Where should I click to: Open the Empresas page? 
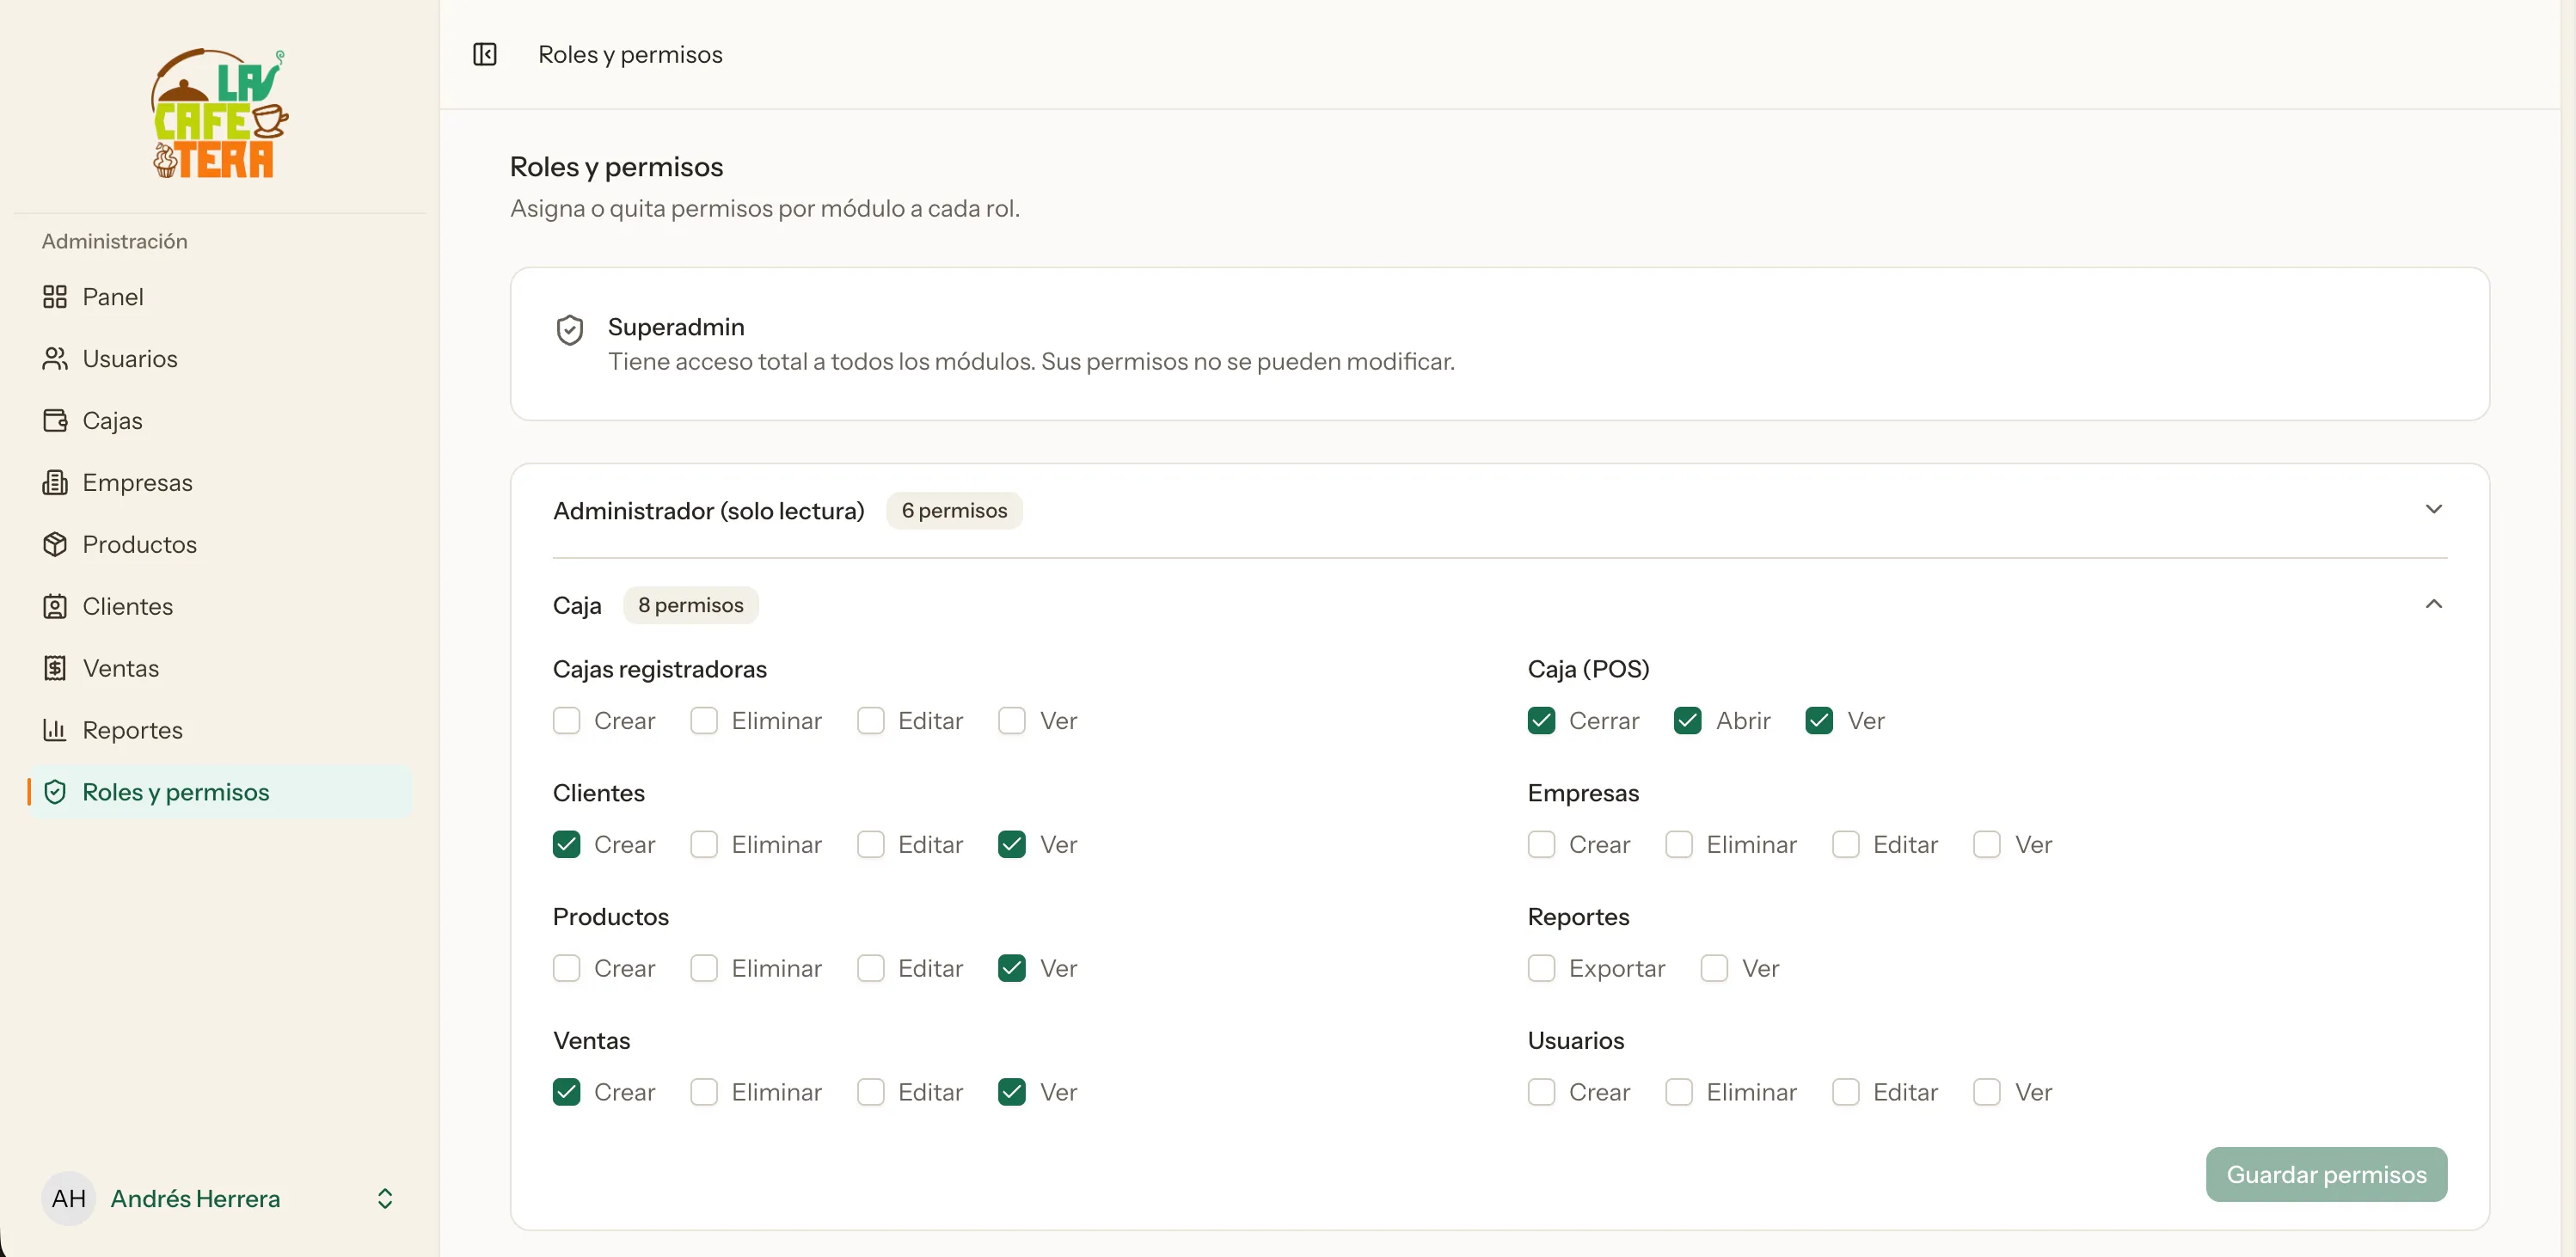point(220,483)
